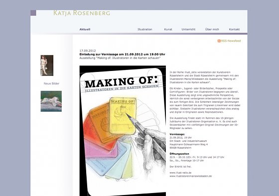The height and width of the screenshot is (196, 279).
Task: Click the Making Of exhibition poster image
Action: coord(123,131)
